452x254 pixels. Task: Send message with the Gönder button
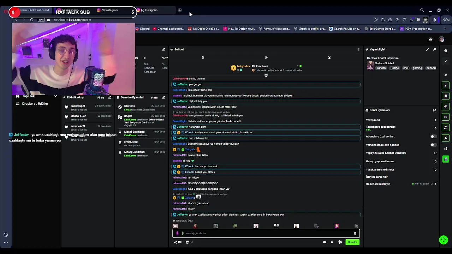(352, 242)
